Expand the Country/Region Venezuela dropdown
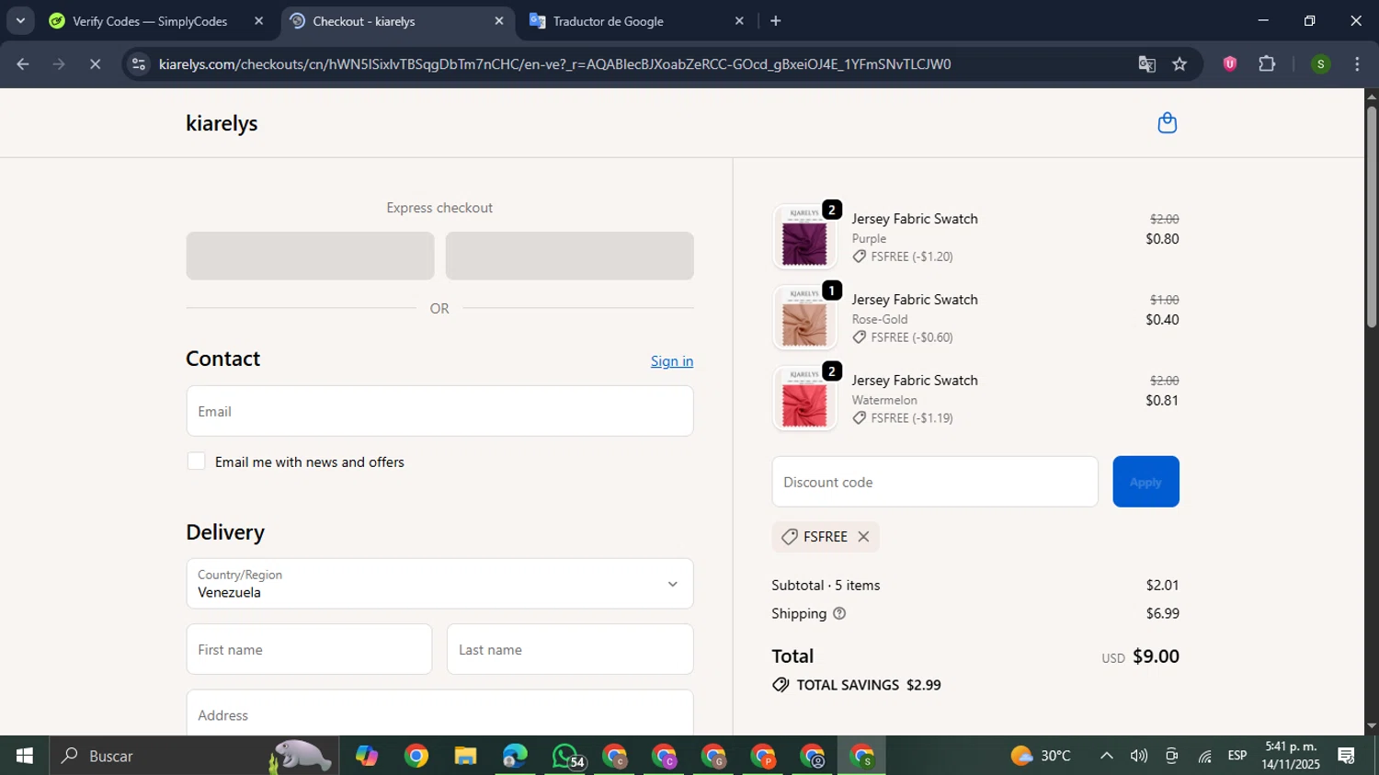The image size is (1379, 775). point(439,584)
